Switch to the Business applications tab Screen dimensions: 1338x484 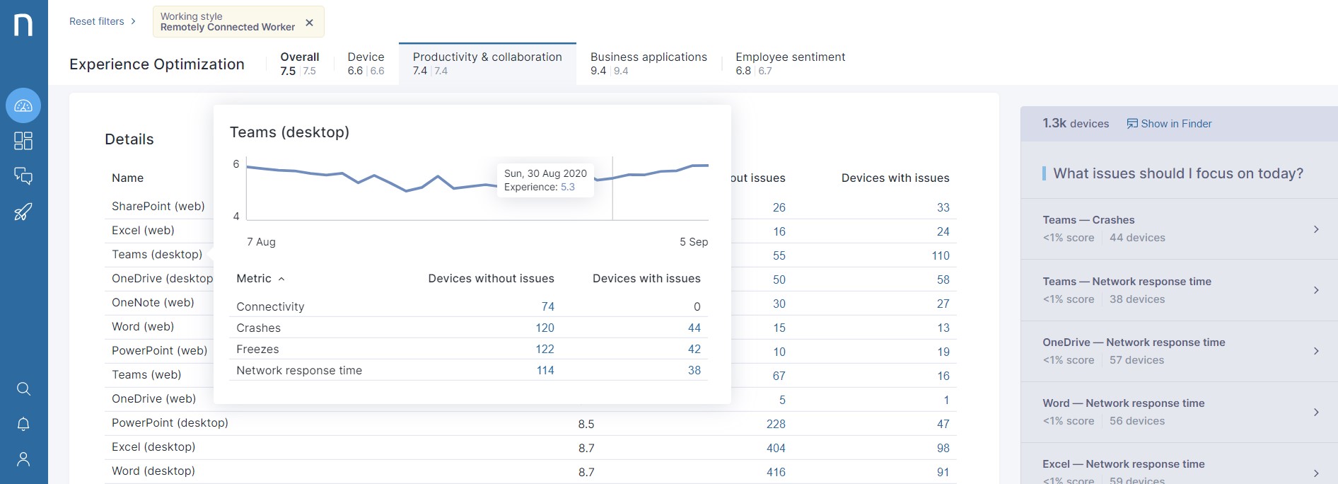click(648, 63)
